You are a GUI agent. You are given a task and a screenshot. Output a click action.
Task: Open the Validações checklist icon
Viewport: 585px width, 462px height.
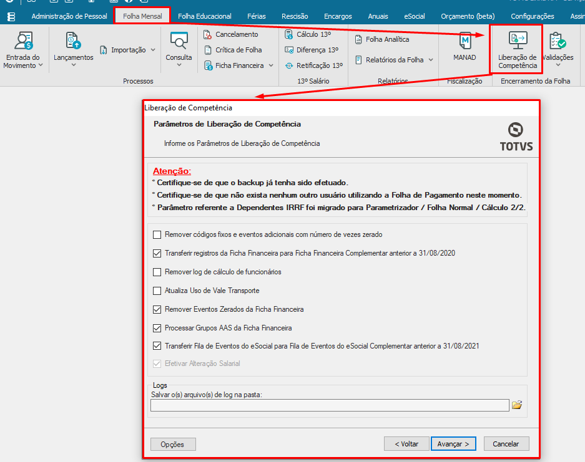click(x=558, y=41)
